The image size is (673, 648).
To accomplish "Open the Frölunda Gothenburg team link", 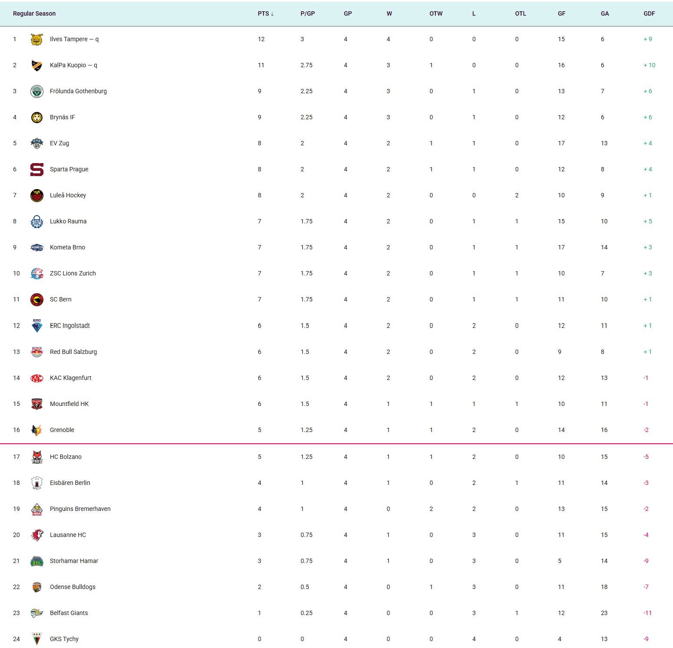I will coord(78,92).
